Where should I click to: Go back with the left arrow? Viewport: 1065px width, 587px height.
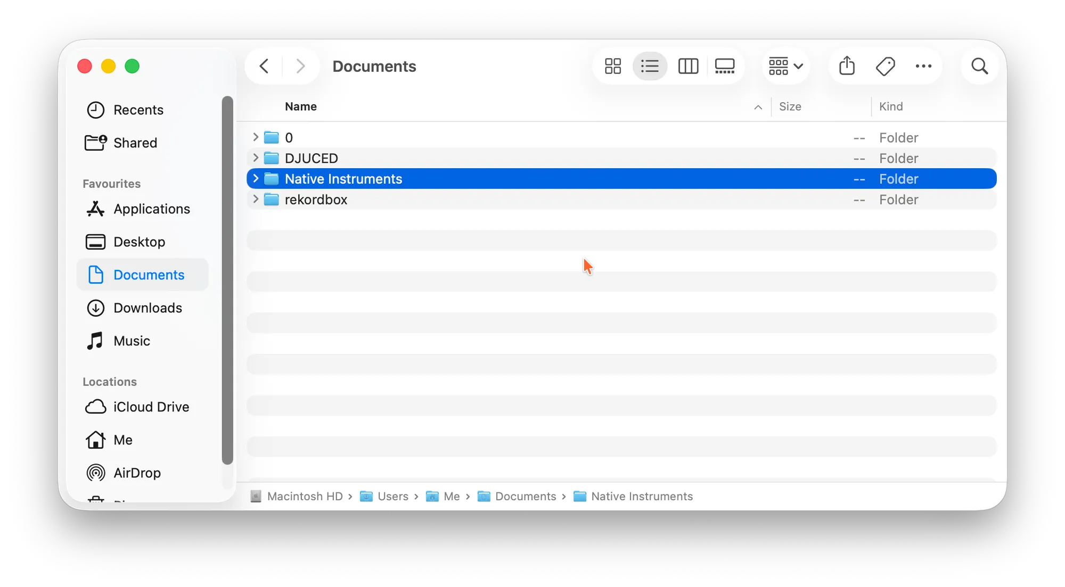click(x=264, y=67)
